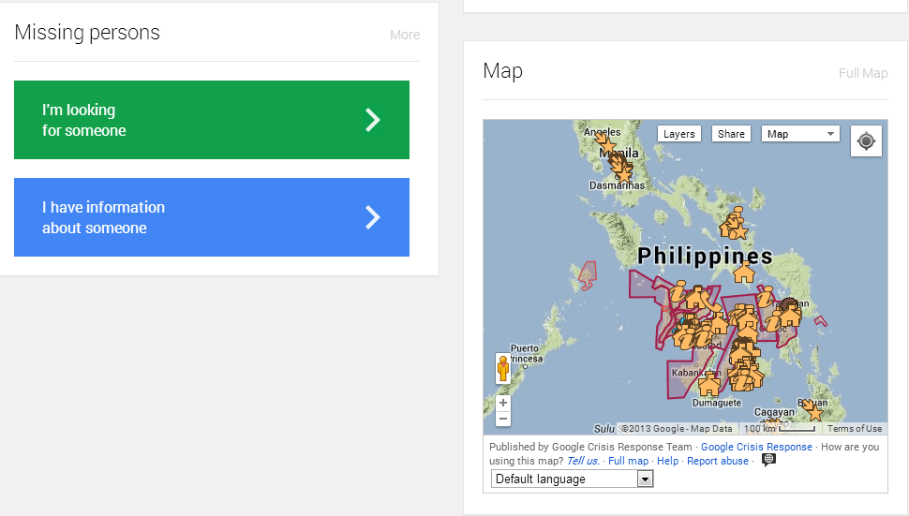This screenshot has height=516, width=909.
Task: Click the star marker near Dasmariñas
Action: [623, 172]
